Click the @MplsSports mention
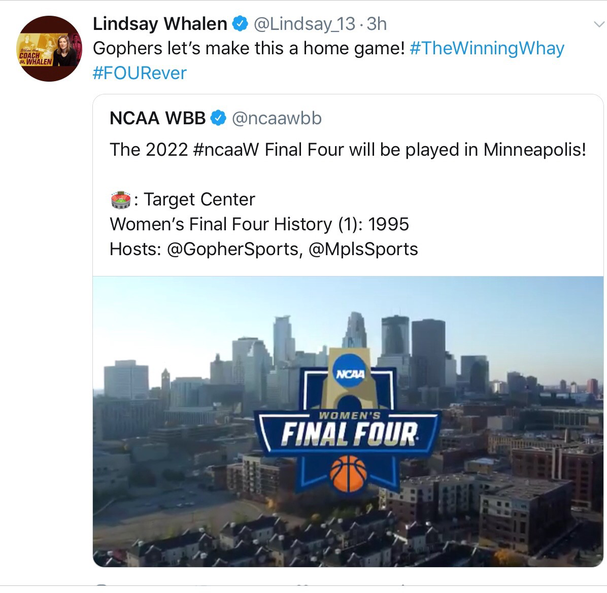This screenshot has width=607, height=593. click(363, 249)
